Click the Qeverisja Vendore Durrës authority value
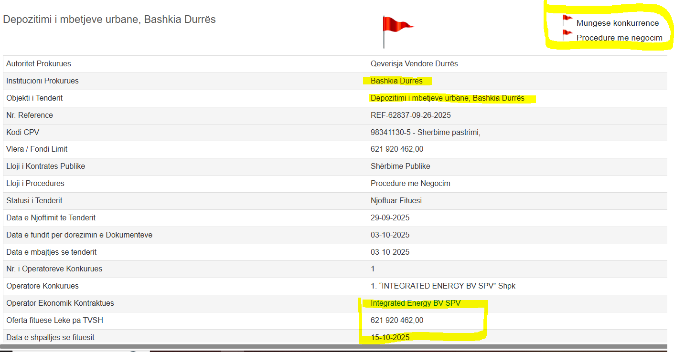 pyautogui.click(x=414, y=63)
